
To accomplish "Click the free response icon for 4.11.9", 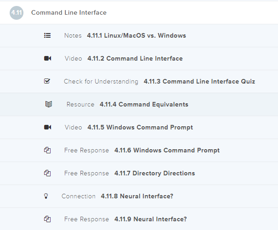I will tap(47, 219).
